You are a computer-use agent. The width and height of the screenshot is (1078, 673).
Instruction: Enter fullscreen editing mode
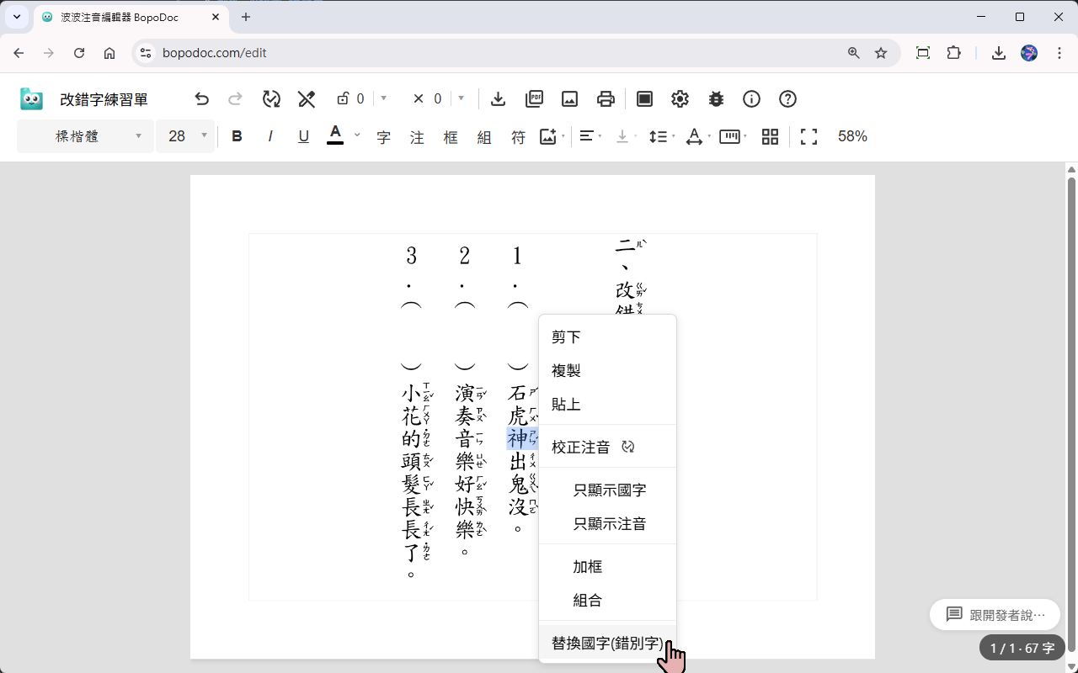(808, 135)
